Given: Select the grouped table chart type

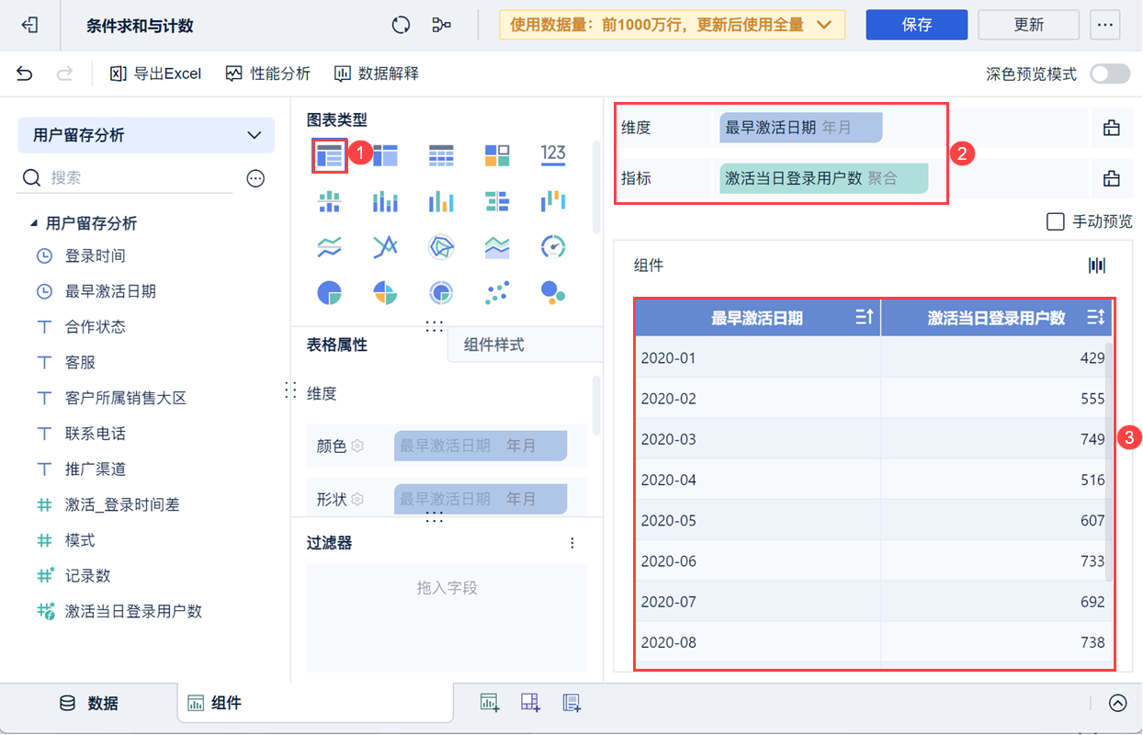Looking at the screenshot, I should coord(329,154).
